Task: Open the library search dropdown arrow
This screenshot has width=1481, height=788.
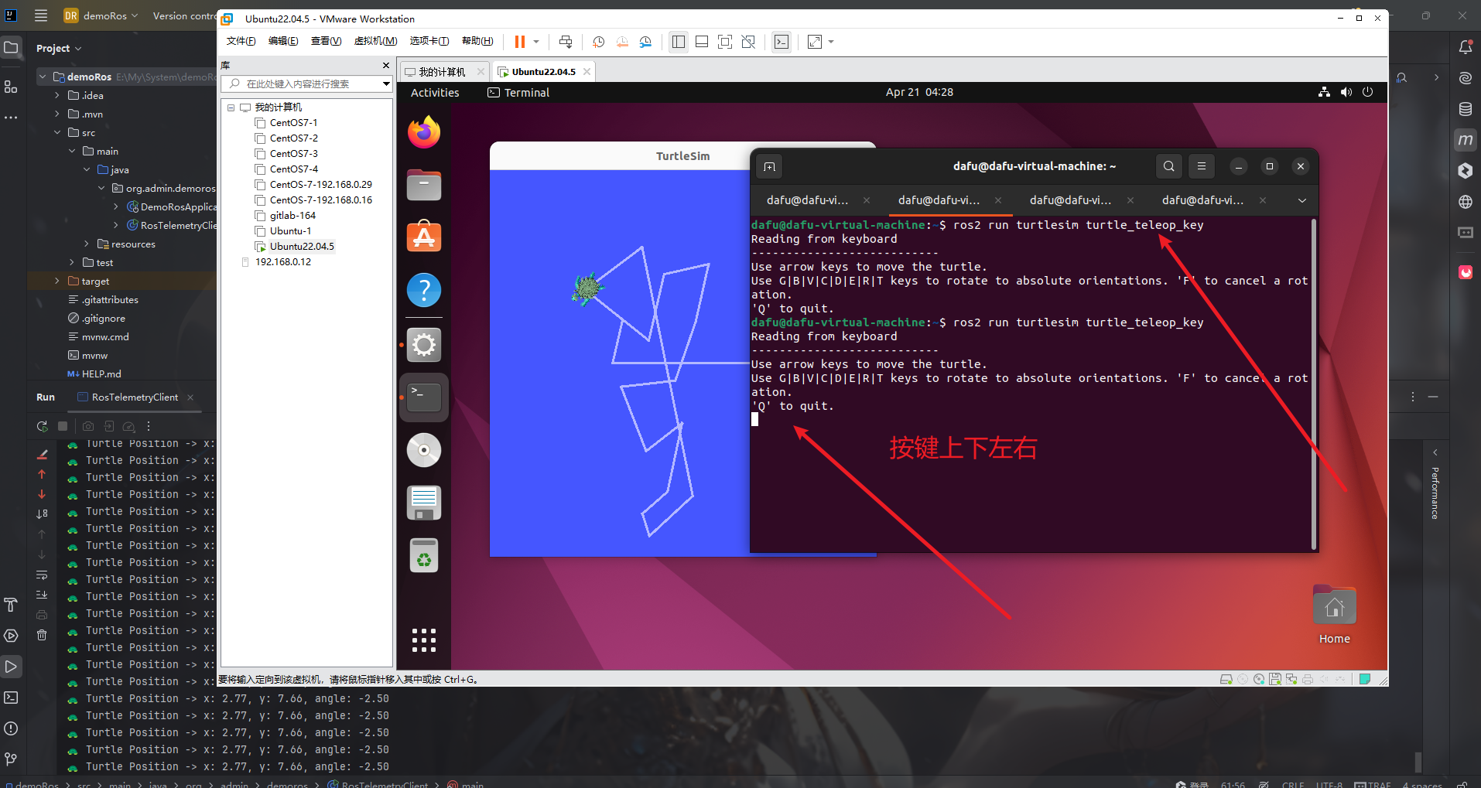Action: pyautogui.click(x=386, y=84)
